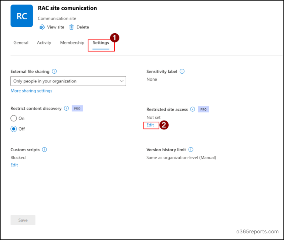284x240 pixels.
Task: Click the View site link text
Action: pos(55,27)
